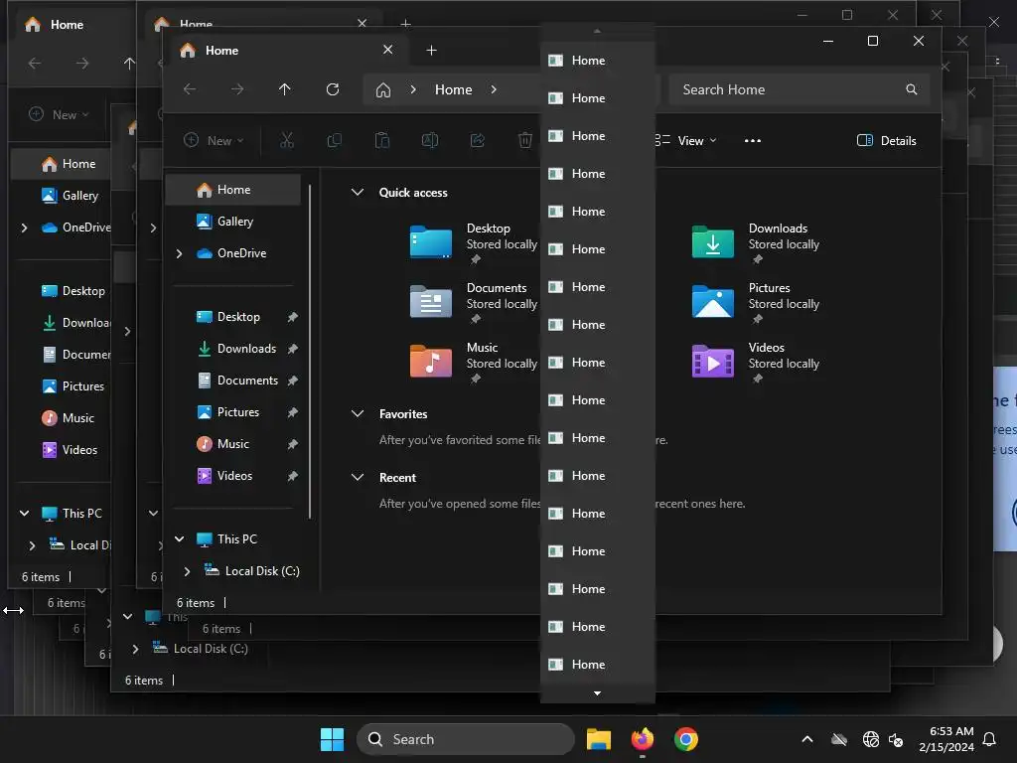Viewport: 1017px width, 763px height.
Task: Collapse the Recent section
Action: pos(357,477)
